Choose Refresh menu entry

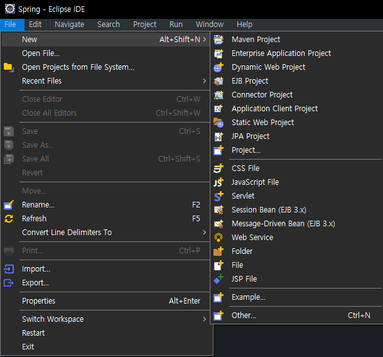click(x=105, y=219)
